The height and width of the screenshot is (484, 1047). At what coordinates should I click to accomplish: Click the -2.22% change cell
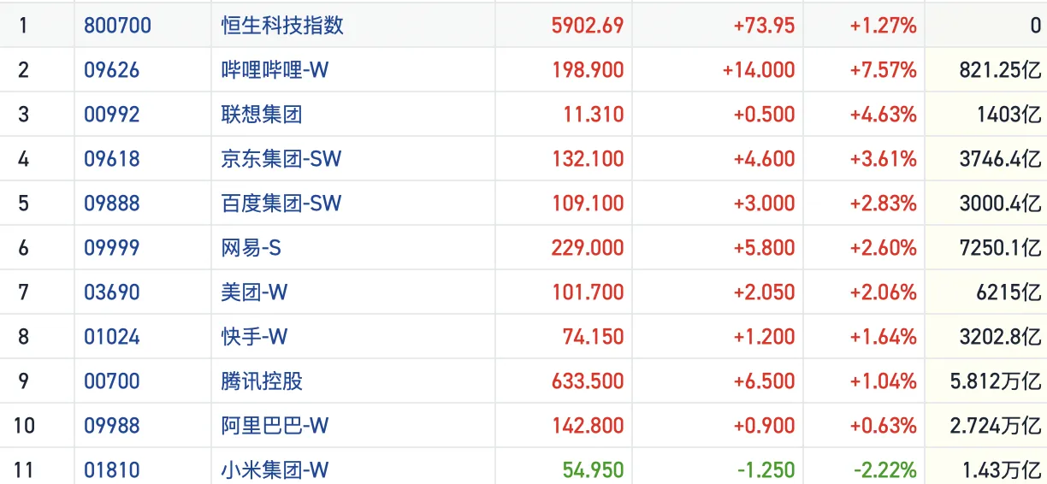(x=884, y=470)
